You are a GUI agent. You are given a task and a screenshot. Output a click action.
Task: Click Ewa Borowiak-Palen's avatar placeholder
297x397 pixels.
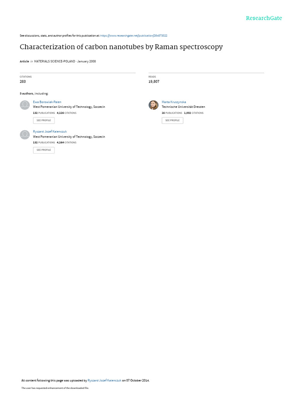25,105
